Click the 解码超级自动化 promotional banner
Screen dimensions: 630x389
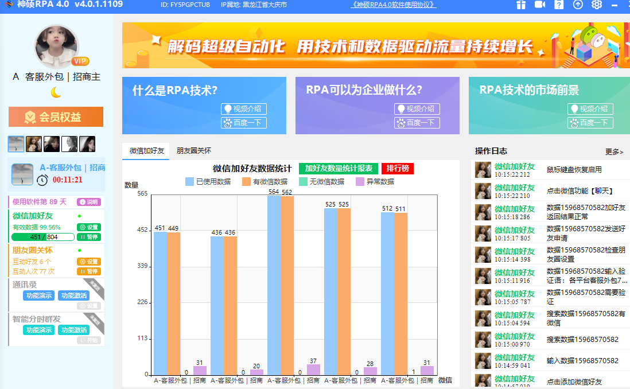coord(376,45)
